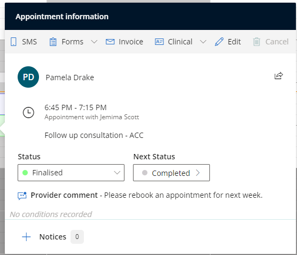297x255 pixels.
Task: Expand the Clinical dropdown chevron
Action: (x=203, y=42)
